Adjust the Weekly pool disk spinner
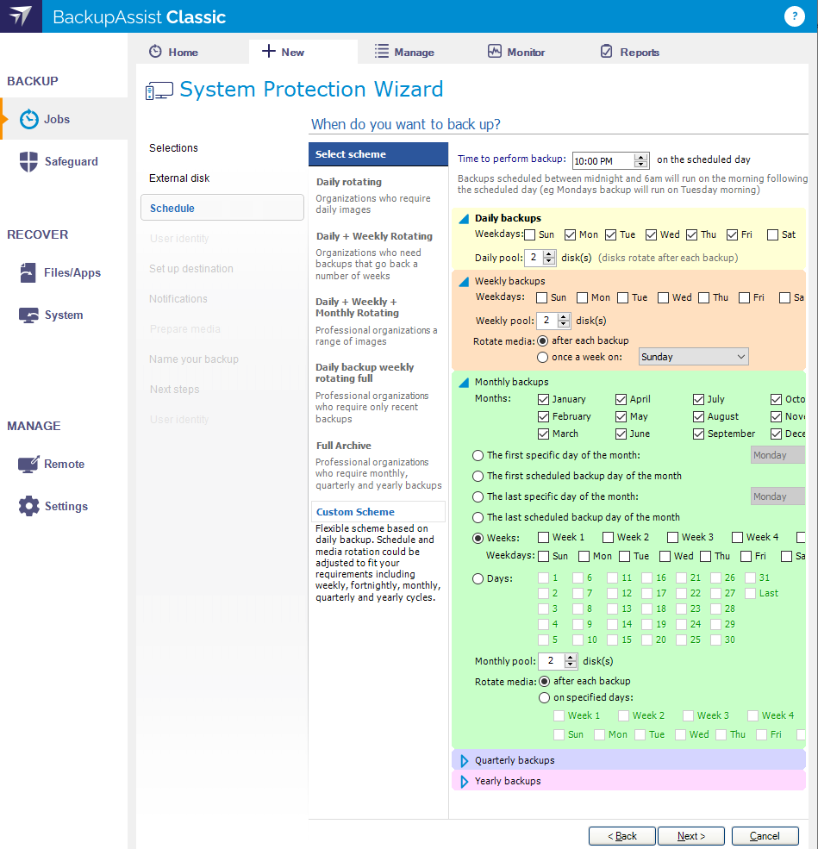818x849 pixels. tap(564, 321)
